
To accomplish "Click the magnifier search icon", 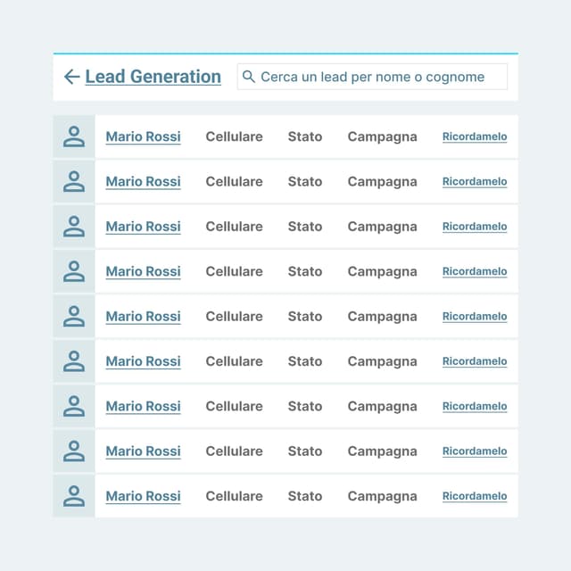I will tap(249, 77).
